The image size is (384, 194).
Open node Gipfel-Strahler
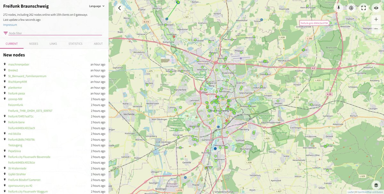click(x=17, y=174)
